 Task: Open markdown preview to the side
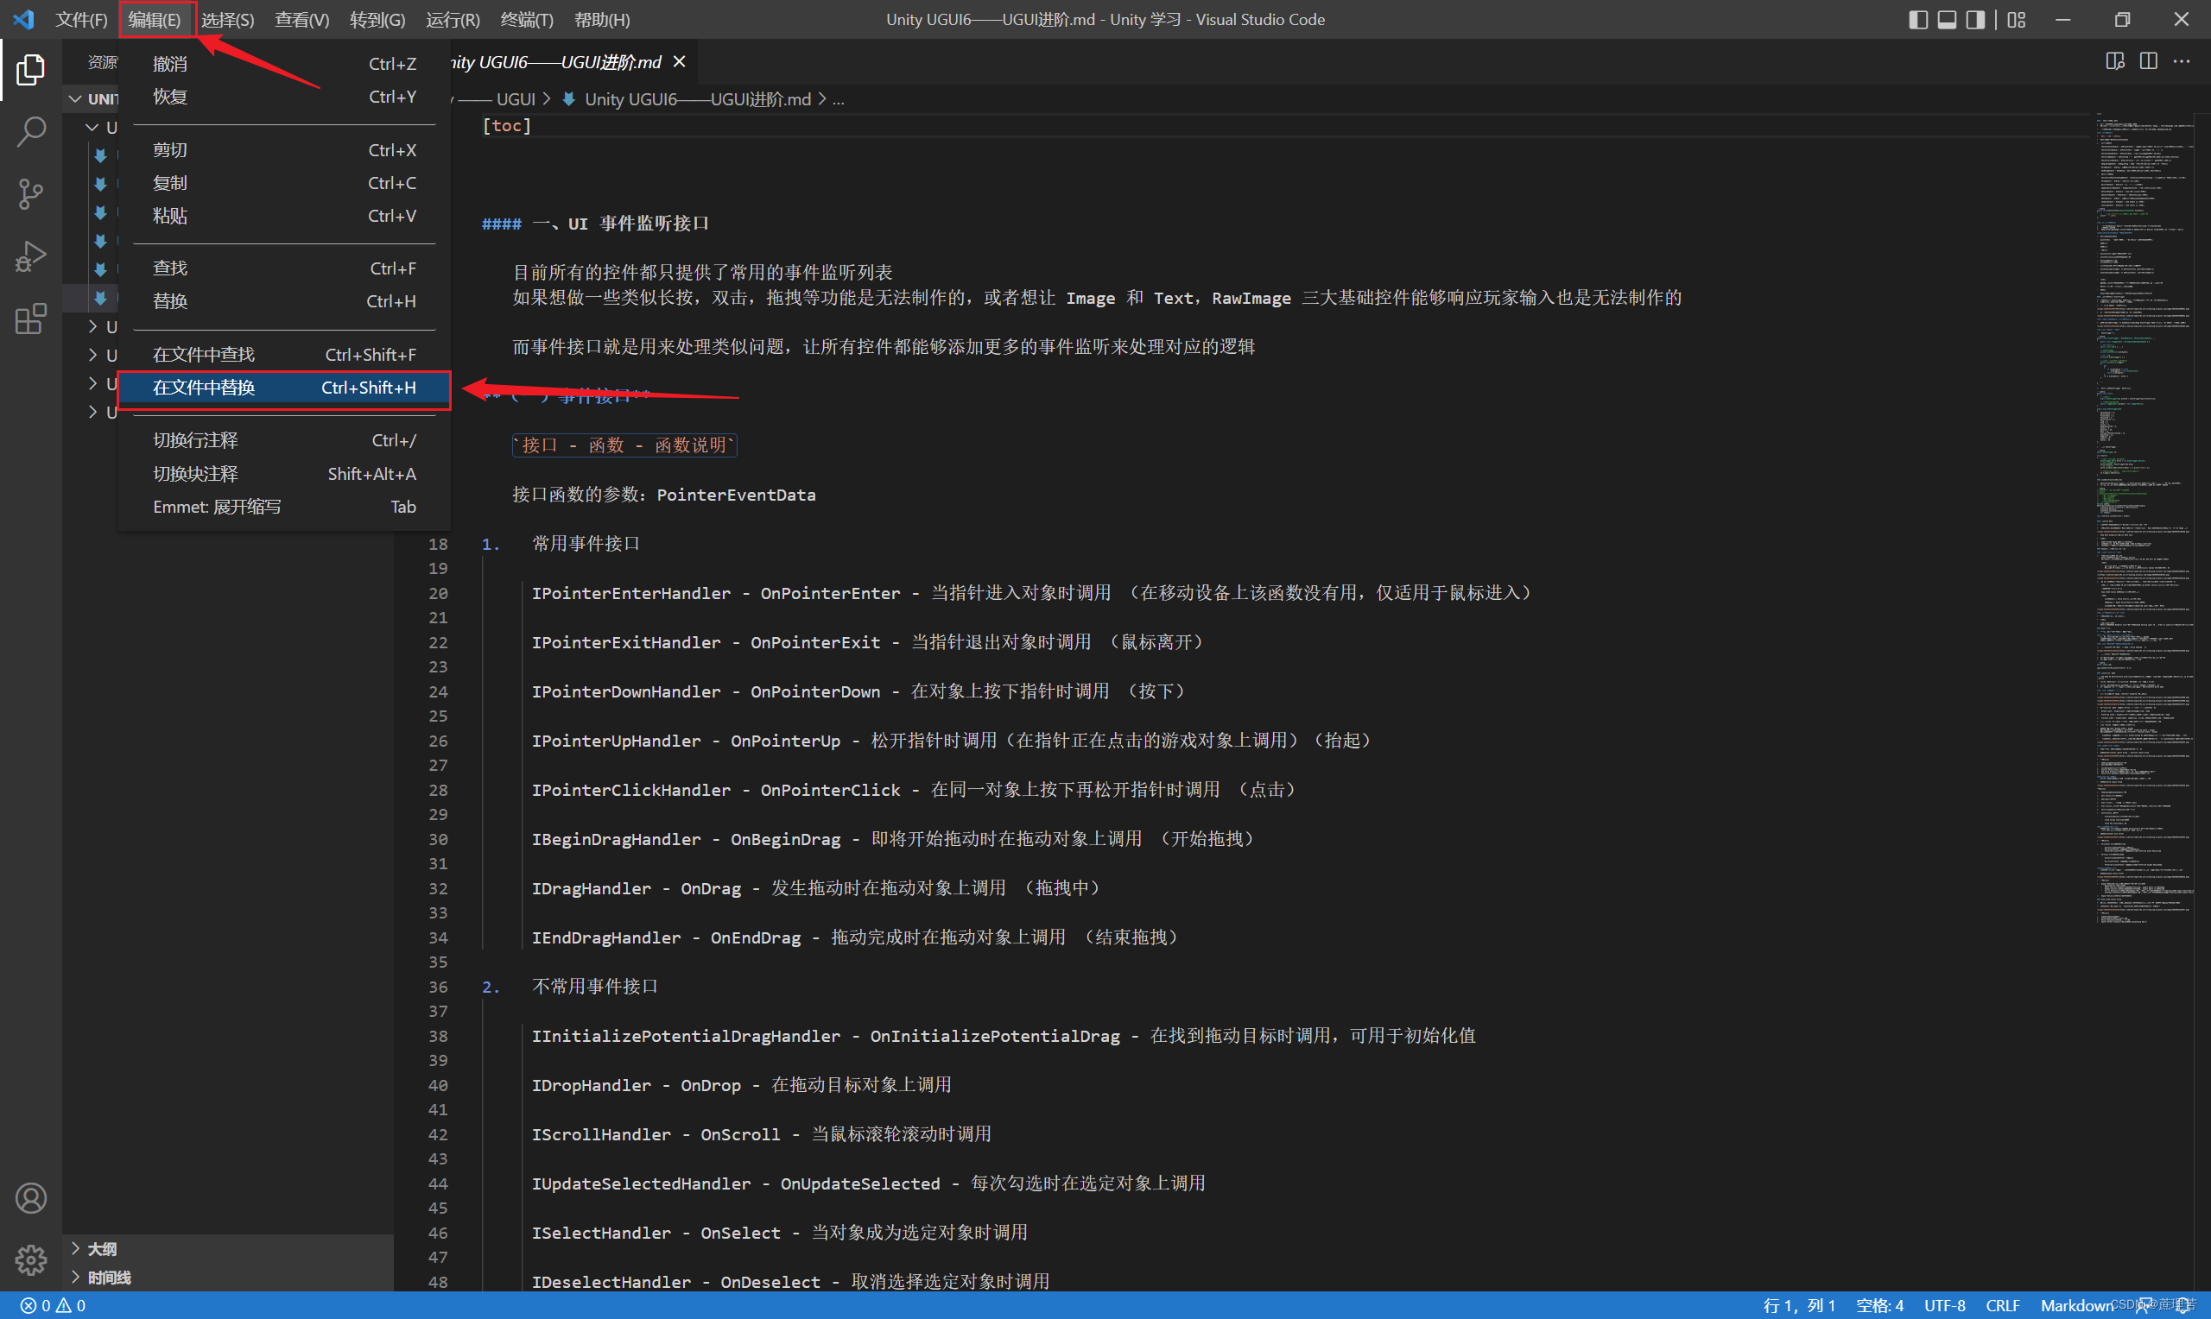[2115, 61]
